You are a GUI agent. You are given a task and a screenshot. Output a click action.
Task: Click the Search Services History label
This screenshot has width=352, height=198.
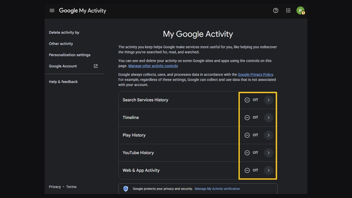145,100
